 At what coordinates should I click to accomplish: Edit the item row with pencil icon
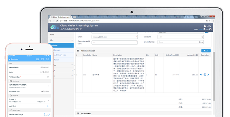click(x=205, y=75)
